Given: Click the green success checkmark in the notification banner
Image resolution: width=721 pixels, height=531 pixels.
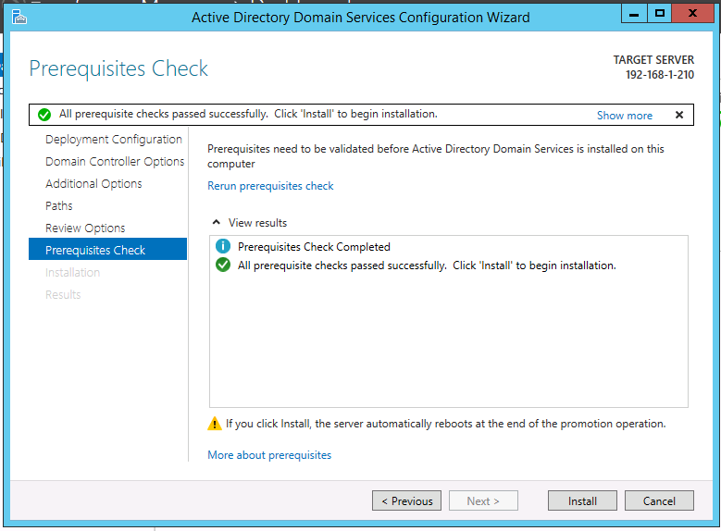Looking at the screenshot, I should [44, 115].
